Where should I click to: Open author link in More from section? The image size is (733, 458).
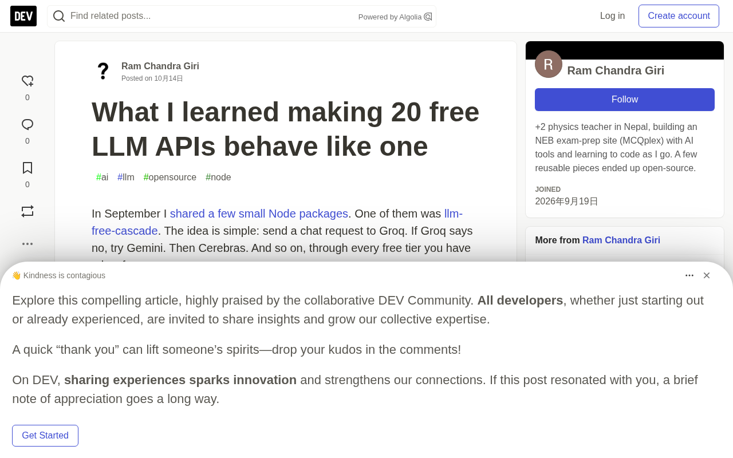(621, 240)
